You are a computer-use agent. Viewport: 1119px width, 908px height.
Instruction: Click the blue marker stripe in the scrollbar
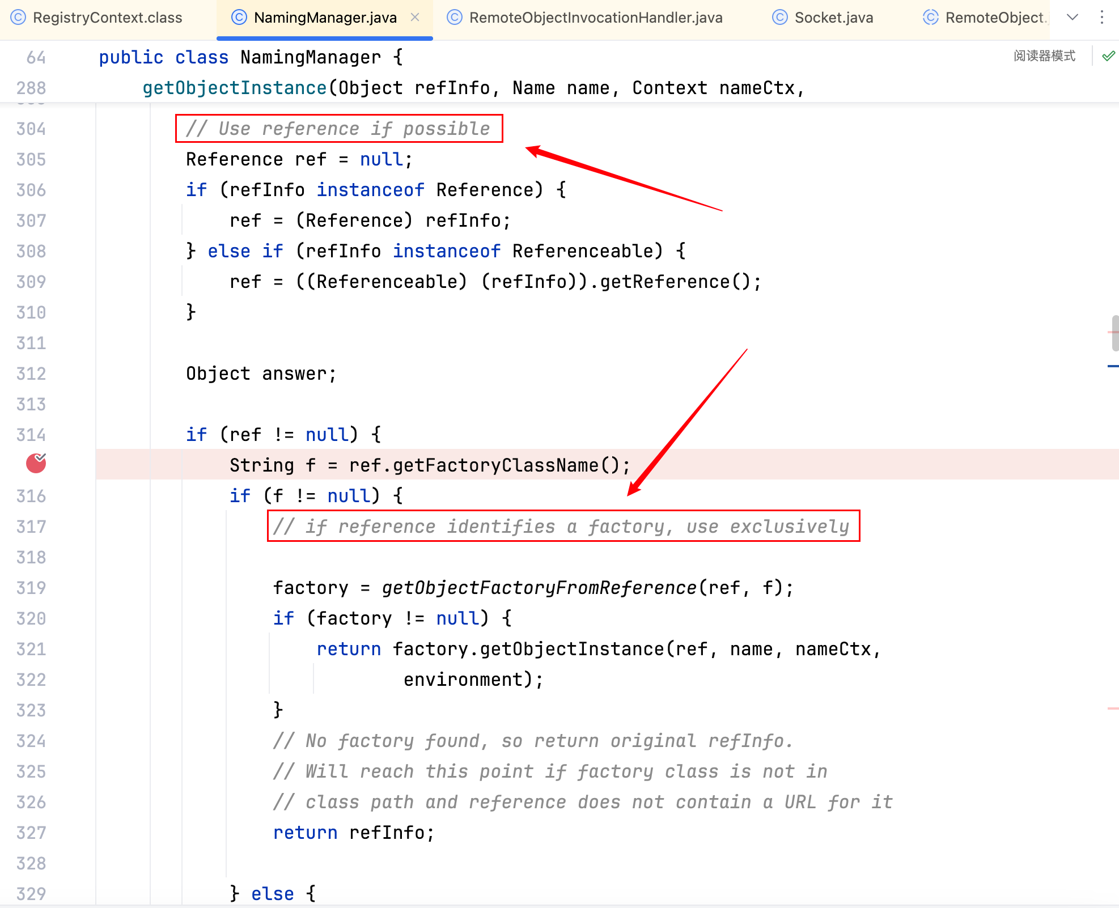click(1112, 366)
